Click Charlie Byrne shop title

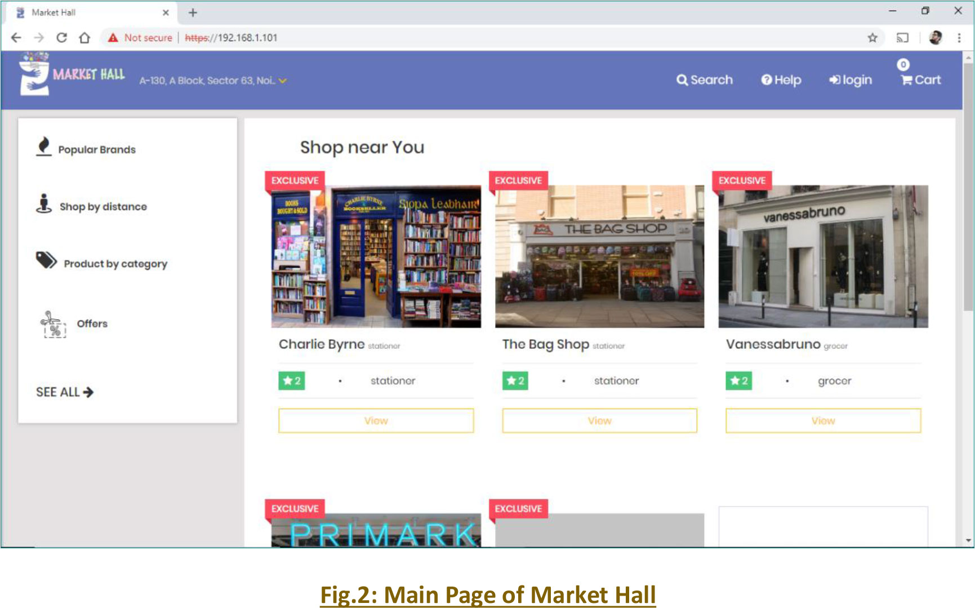click(x=322, y=344)
